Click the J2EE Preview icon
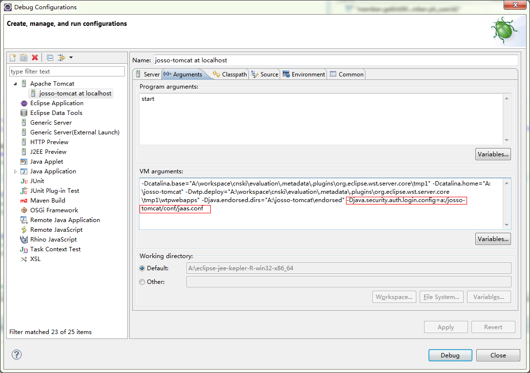The width and height of the screenshot is (530, 373). tap(24, 152)
